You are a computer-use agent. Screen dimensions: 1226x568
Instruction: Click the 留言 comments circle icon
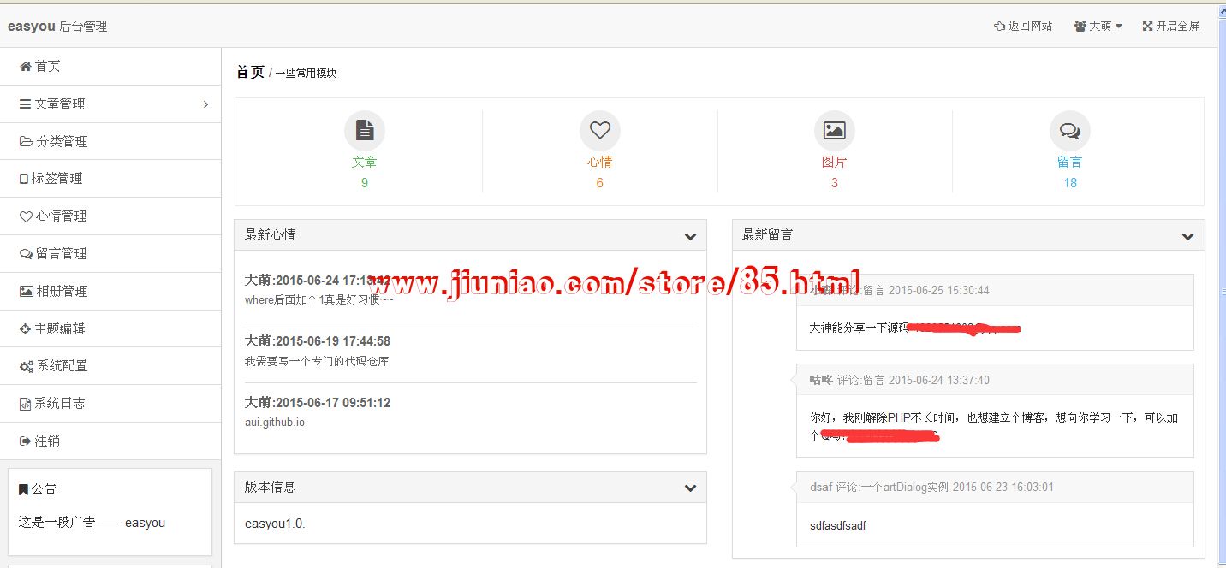pyautogui.click(x=1070, y=131)
